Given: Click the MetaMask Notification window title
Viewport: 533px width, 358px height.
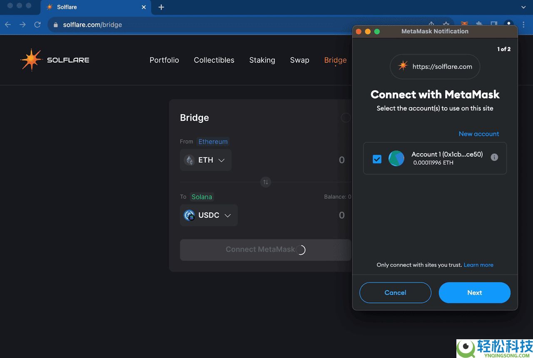Looking at the screenshot, I should (435, 31).
